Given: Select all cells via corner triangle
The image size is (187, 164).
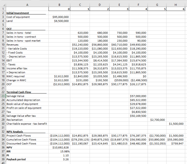Looking at the screenshot, I should 4,5.
